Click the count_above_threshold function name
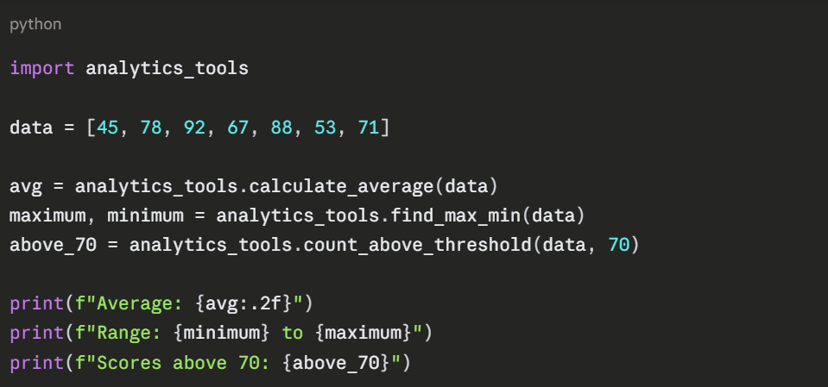 [417, 245]
